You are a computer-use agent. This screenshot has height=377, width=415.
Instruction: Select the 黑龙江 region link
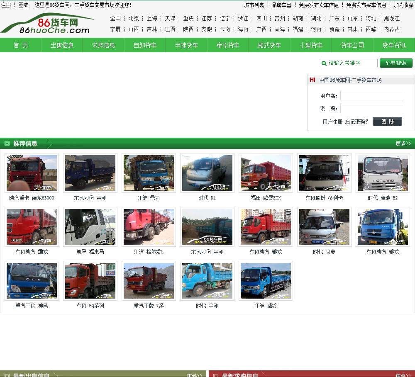click(x=392, y=19)
